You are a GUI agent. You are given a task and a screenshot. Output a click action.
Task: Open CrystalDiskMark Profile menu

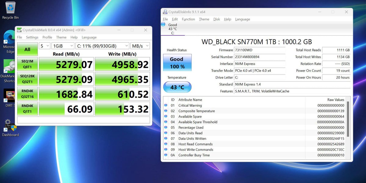pyautogui.click(x=47, y=37)
